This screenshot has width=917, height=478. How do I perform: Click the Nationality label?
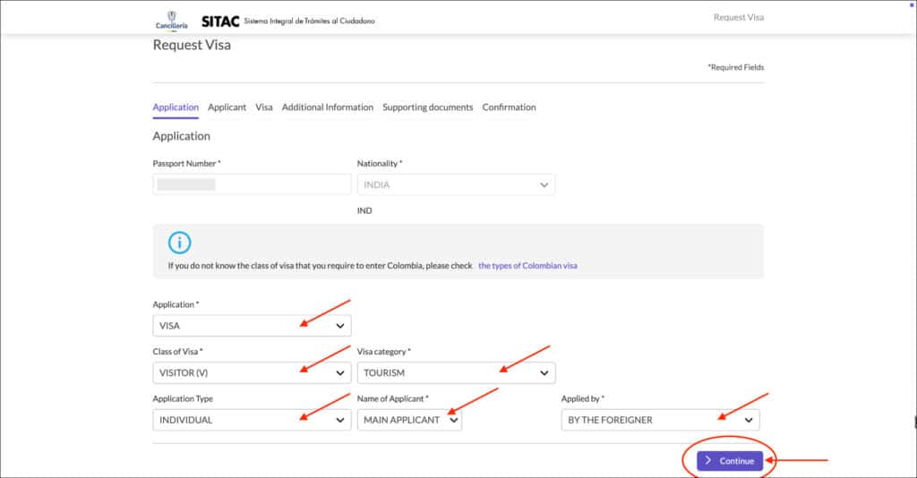[x=380, y=164]
